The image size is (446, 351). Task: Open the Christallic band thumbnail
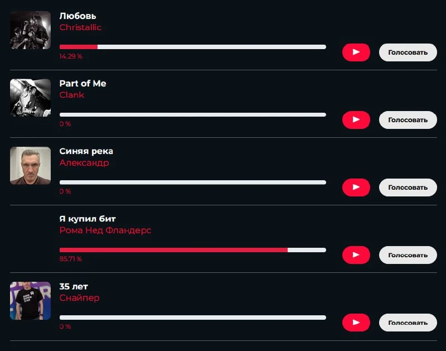pyautogui.click(x=31, y=30)
